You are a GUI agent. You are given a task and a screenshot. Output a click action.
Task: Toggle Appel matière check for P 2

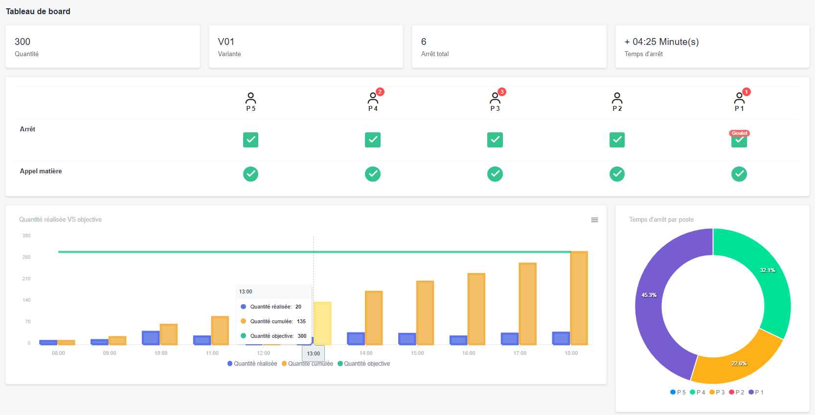(x=617, y=174)
